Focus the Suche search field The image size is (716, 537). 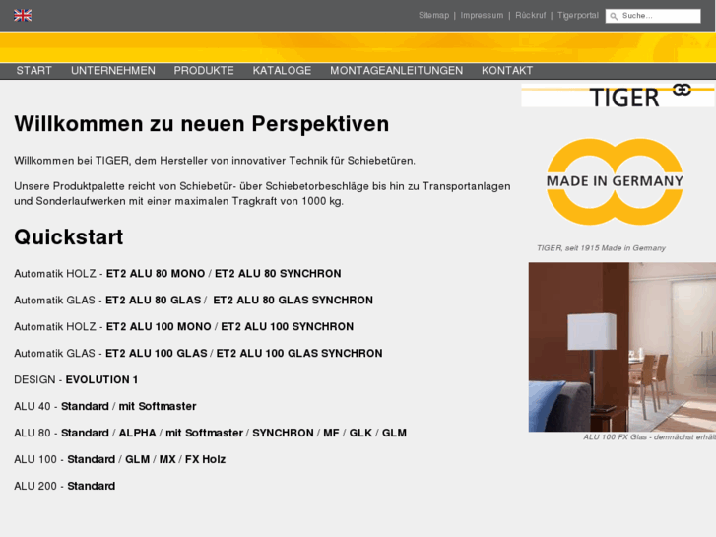653,16
